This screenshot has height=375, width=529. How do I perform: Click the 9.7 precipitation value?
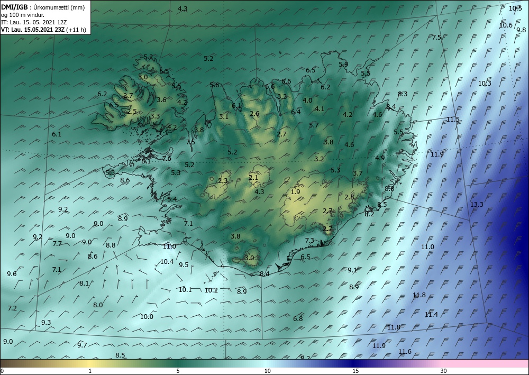[82, 345]
